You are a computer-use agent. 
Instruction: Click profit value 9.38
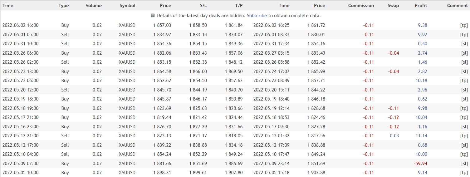click(423, 25)
